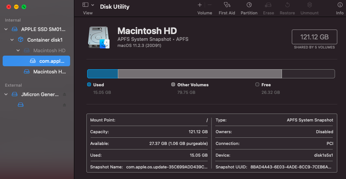Add a volume with the plus icon
346x179 pixels.
pos(200,5)
